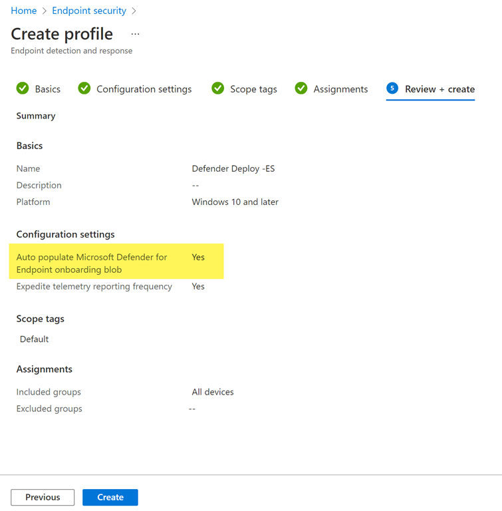Select the Review + create tab
This screenshot has width=502, height=511.
(439, 89)
